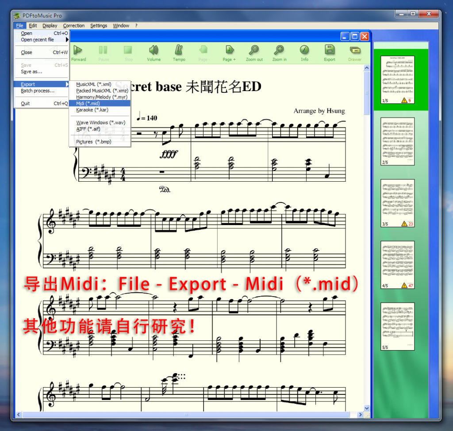Screen dimensions: 453x431
Task: Select page 3/5 thumbnail
Action: 397,203
